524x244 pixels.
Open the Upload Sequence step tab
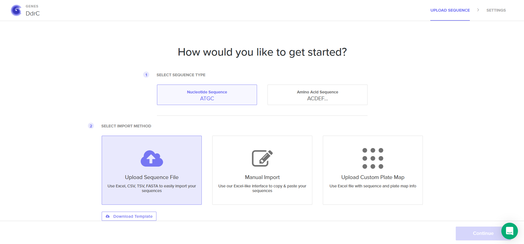[450, 10]
